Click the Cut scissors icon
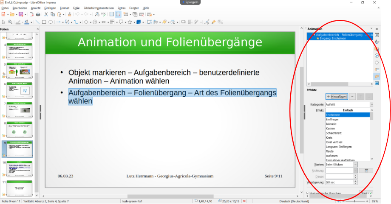This screenshot has height=204, width=391. tap(46, 14)
